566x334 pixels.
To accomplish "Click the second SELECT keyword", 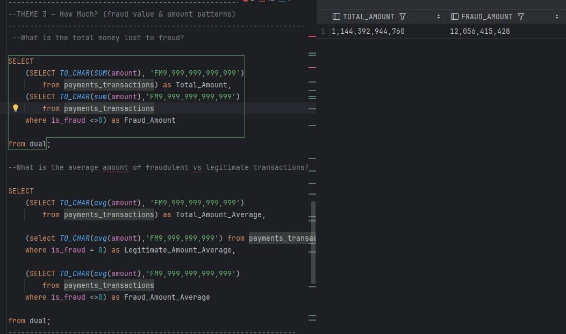I will (x=21, y=191).
